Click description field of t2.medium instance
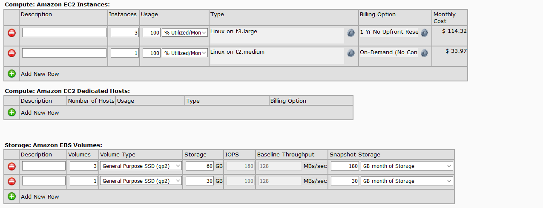 coord(64,53)
